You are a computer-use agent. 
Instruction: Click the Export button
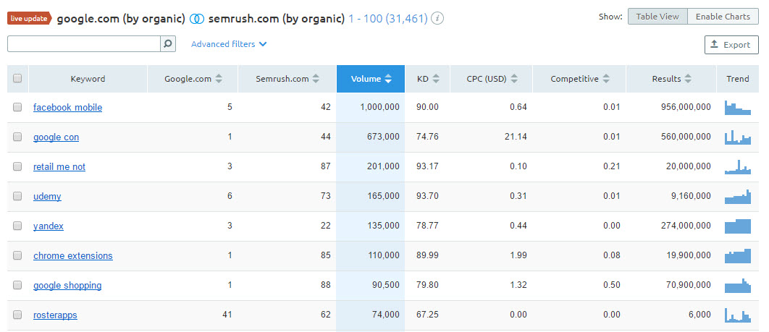coord(731,45)
